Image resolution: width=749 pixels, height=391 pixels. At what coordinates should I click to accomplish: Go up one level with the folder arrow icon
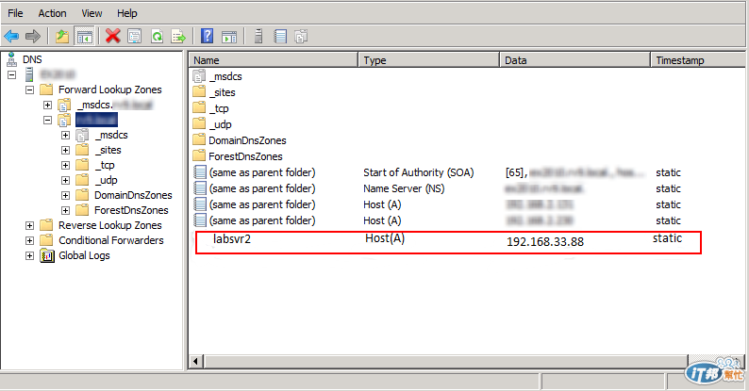(x=62, y=36)
